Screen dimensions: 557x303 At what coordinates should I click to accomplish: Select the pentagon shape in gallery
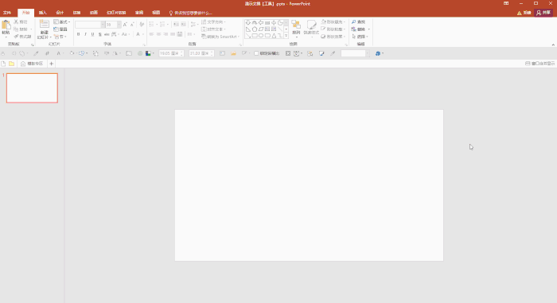(x=255, y=29)
